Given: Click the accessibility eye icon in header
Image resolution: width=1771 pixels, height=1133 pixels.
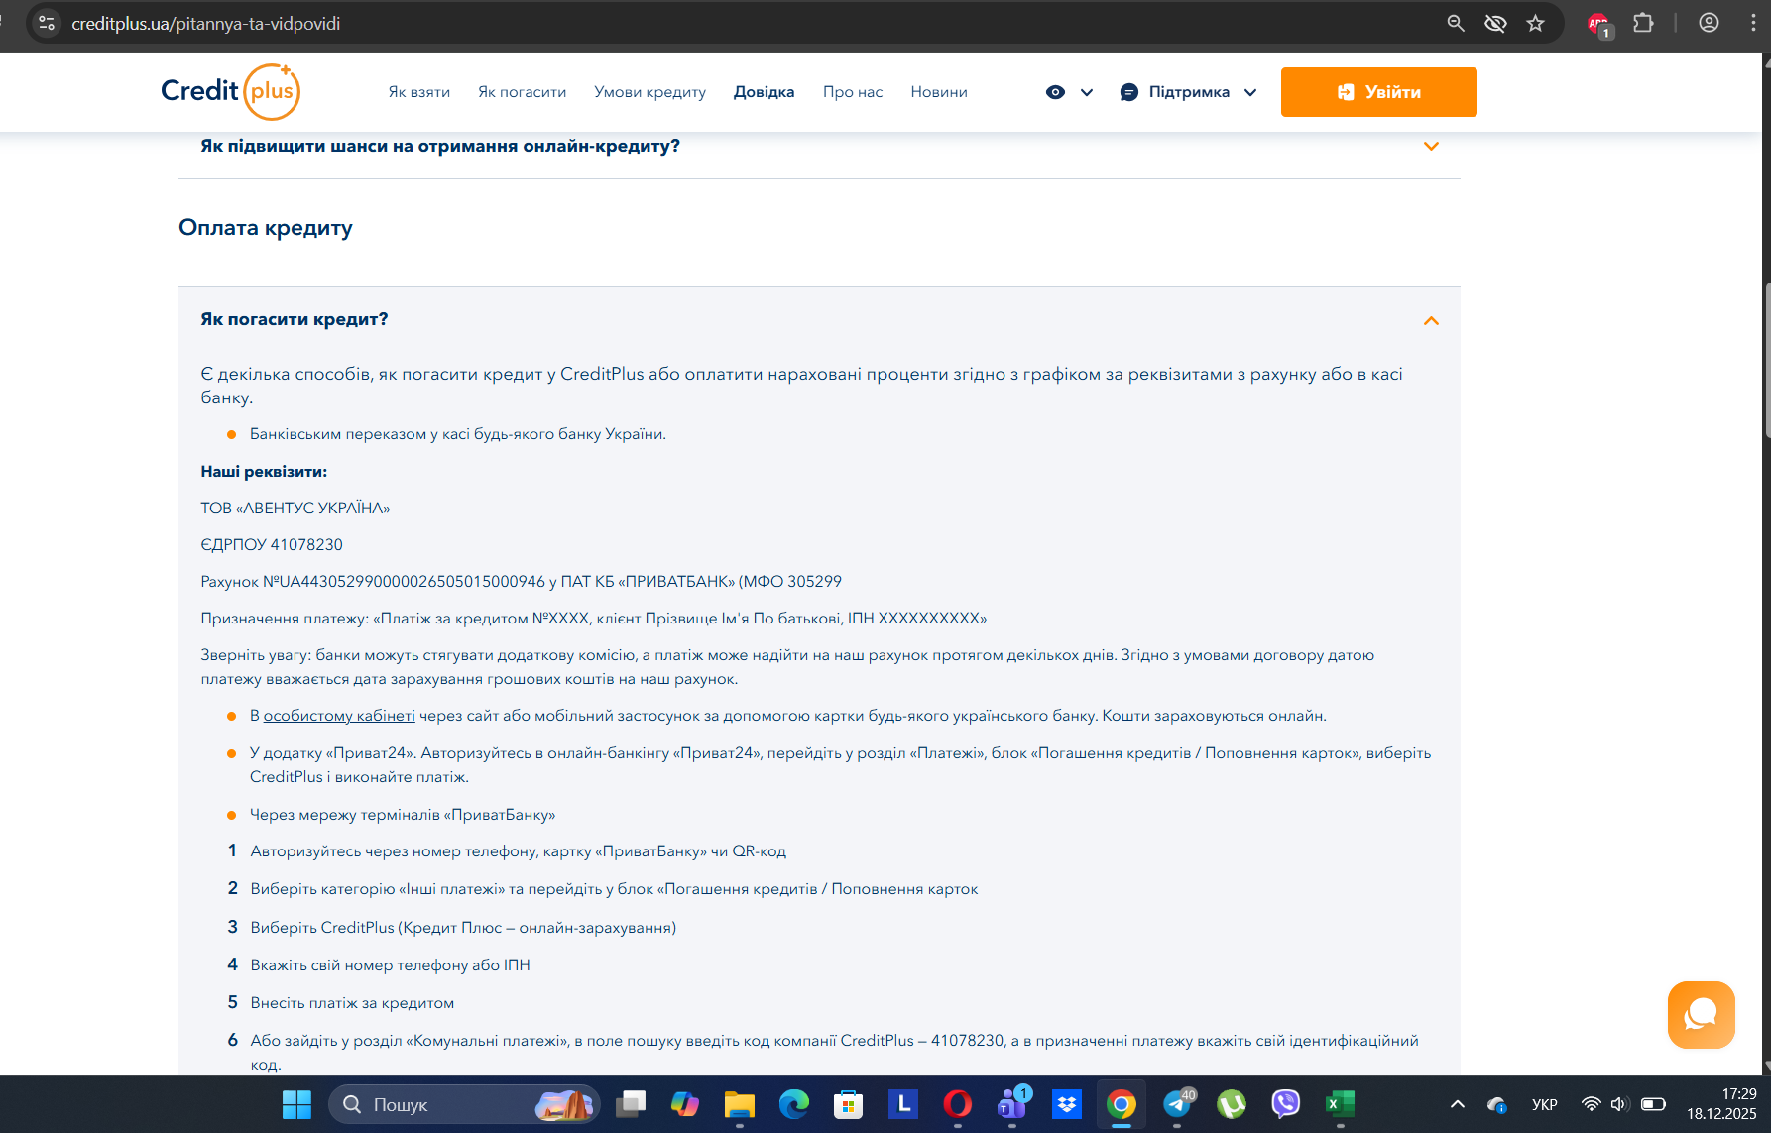Looking at the screenshot, I should (1055, 92).
